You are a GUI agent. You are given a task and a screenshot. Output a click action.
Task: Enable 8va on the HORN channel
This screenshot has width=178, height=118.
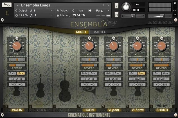tap(93, 73)
